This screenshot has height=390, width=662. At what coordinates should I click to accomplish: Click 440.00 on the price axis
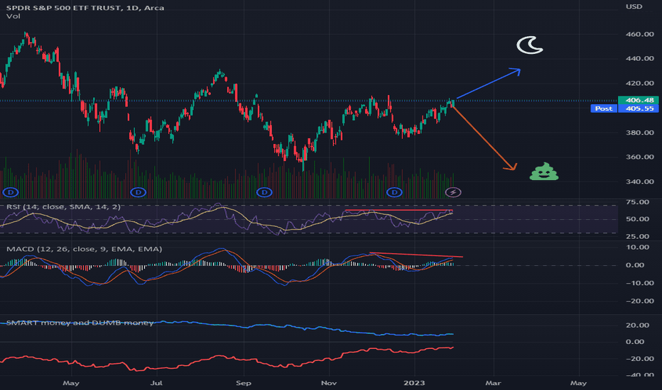(639, 59)
